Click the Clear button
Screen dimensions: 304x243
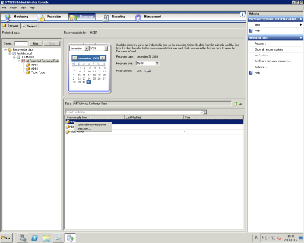[52, 43]
